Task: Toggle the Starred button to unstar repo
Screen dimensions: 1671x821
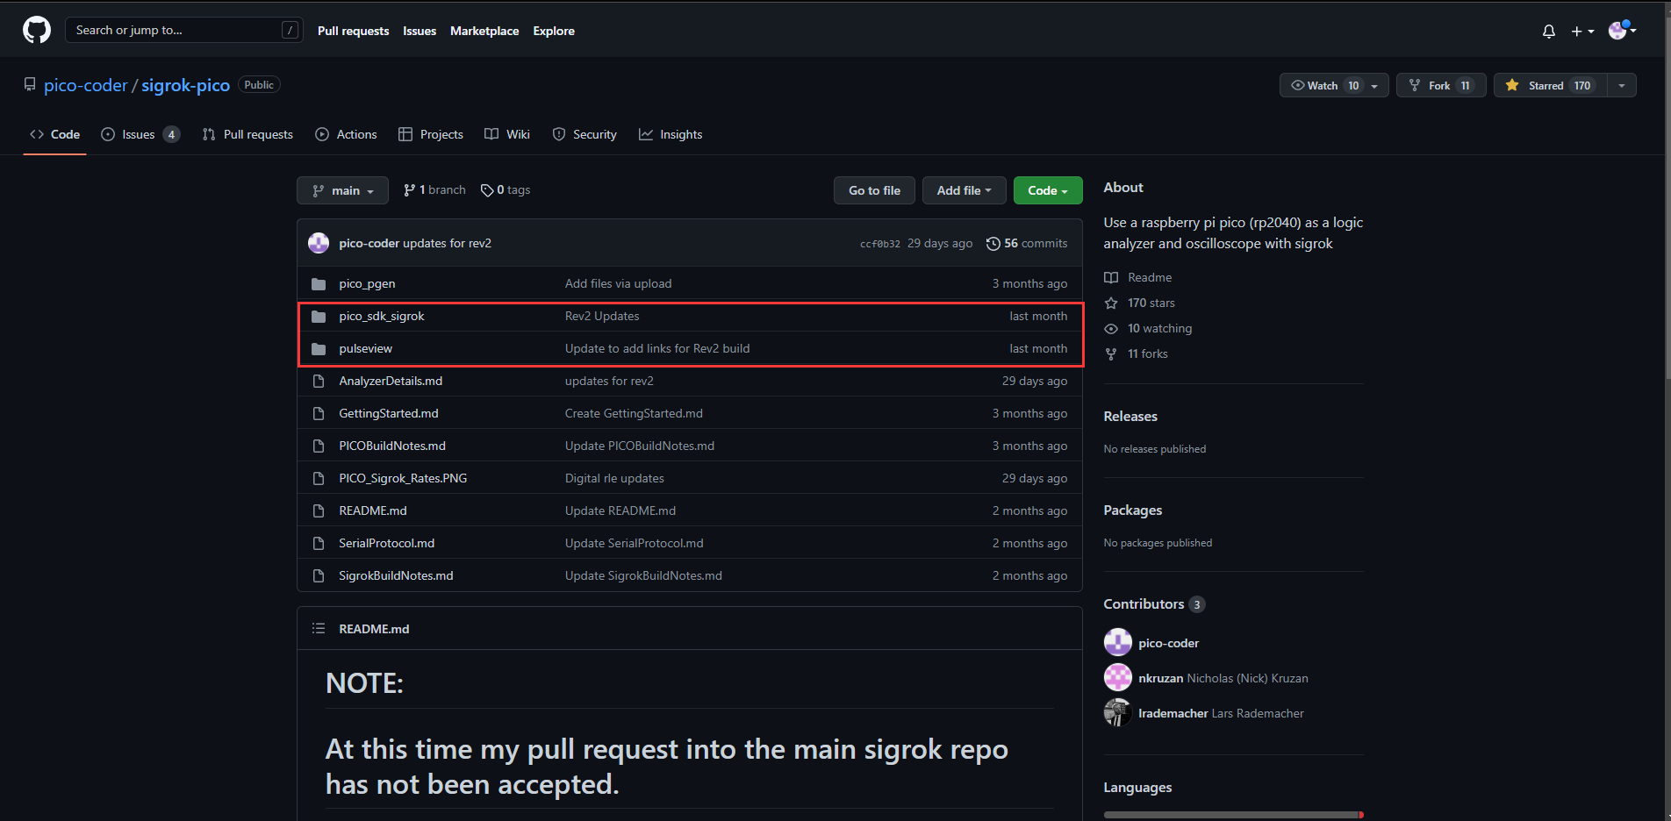Action: pos(1551,85)
